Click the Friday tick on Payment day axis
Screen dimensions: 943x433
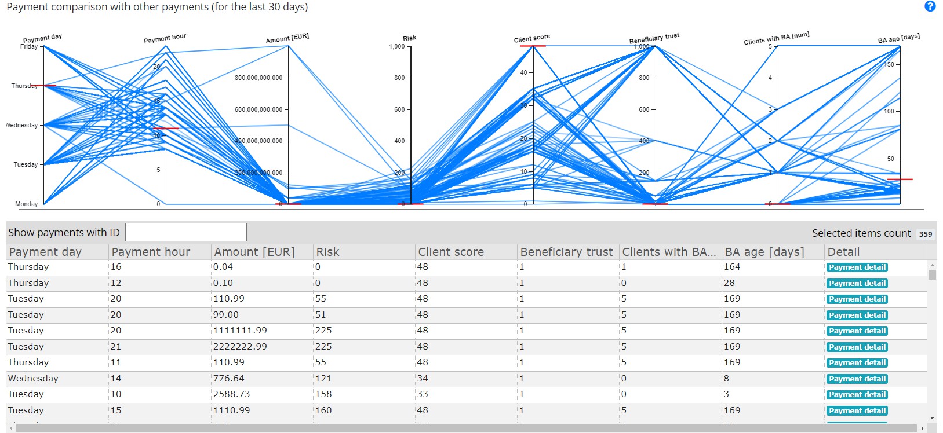click(29, 46)
